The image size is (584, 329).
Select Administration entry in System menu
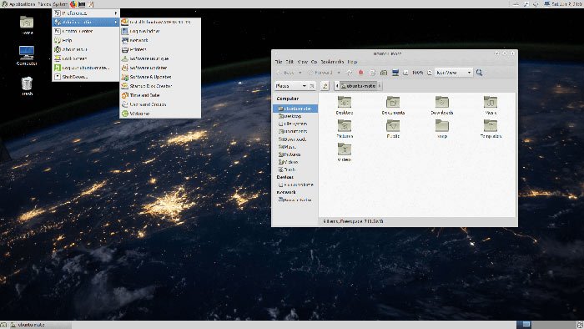(x=86, y=22)
